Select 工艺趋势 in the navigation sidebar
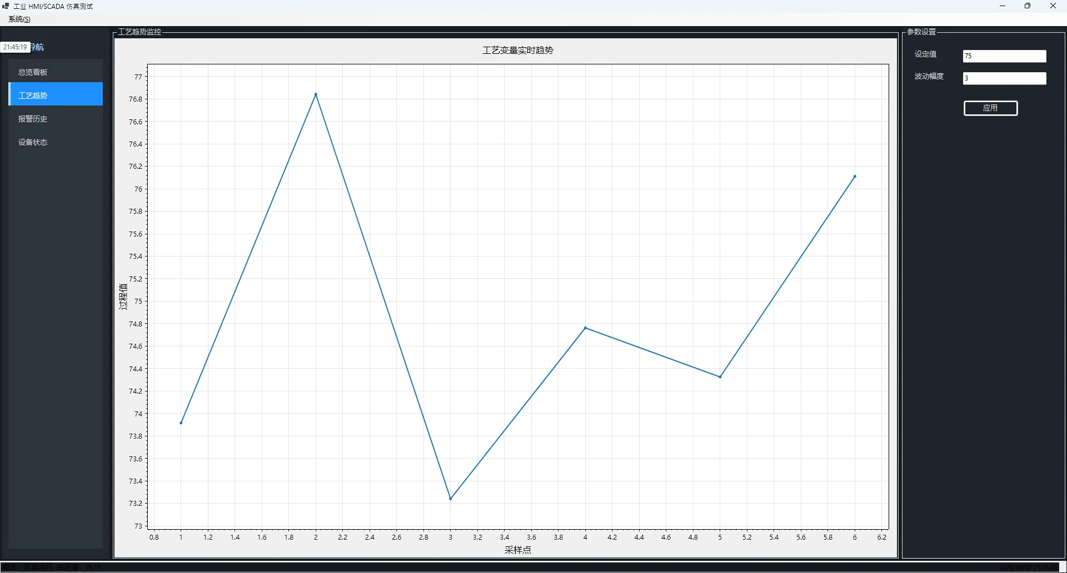 coord(33,95)
